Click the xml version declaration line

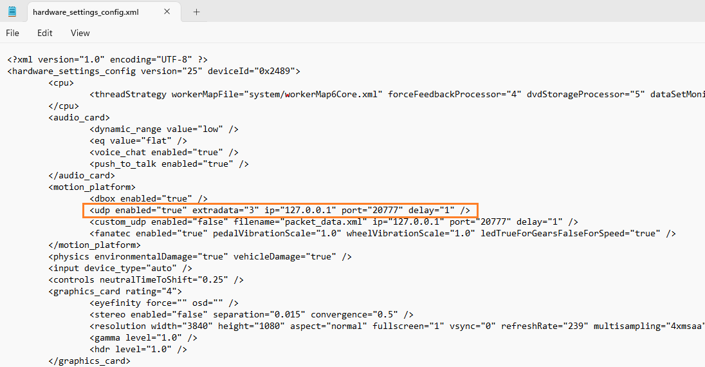tap(107, 60)
